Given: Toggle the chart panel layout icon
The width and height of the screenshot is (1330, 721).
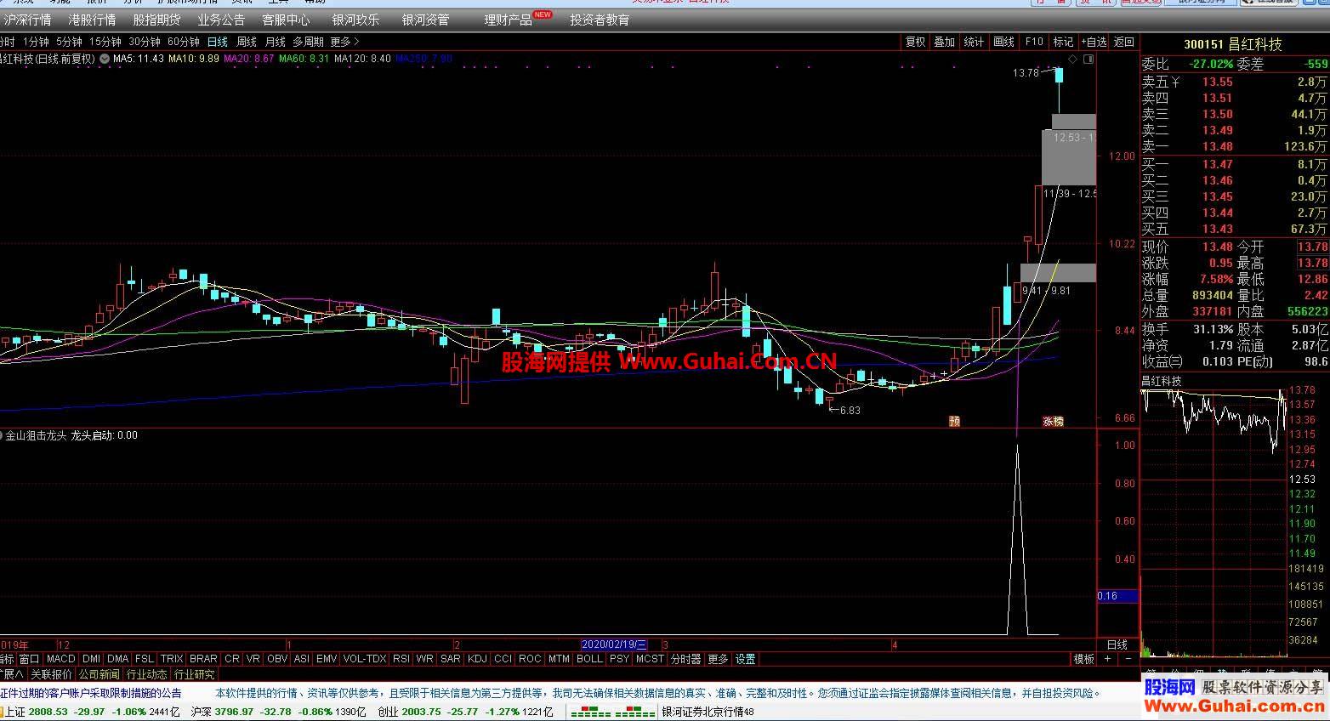Looking at the screenshot, I should [1088, 59].
